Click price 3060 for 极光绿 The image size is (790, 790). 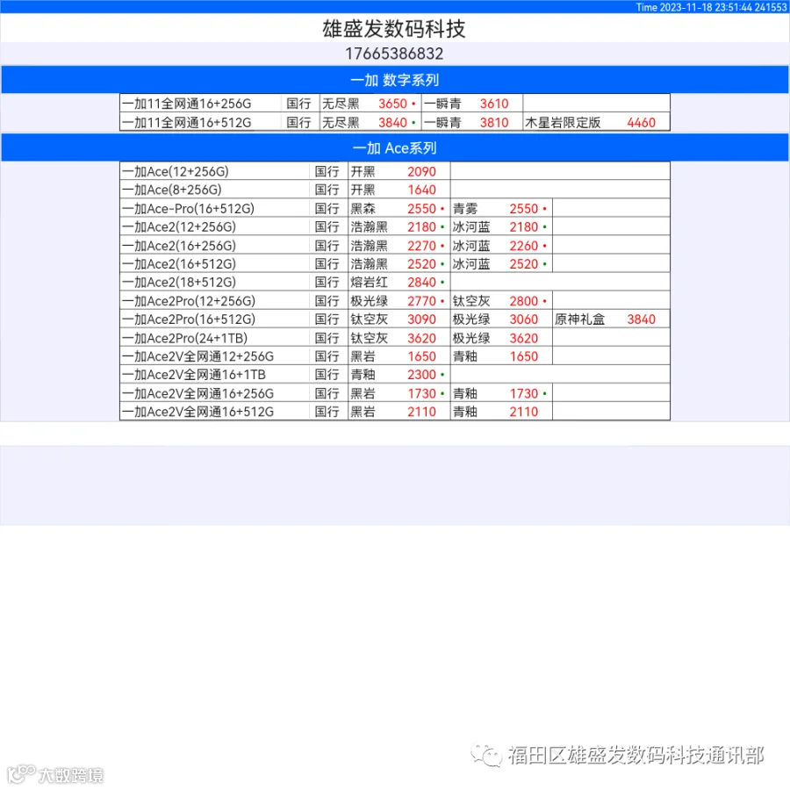tap(524, 320)
